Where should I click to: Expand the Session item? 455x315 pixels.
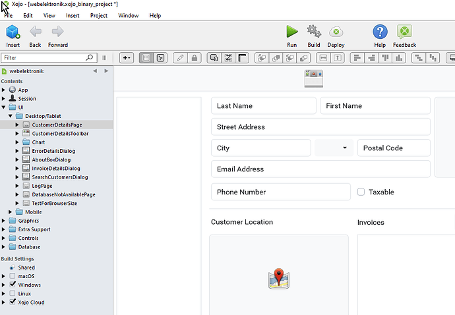[x=3, y=99]
